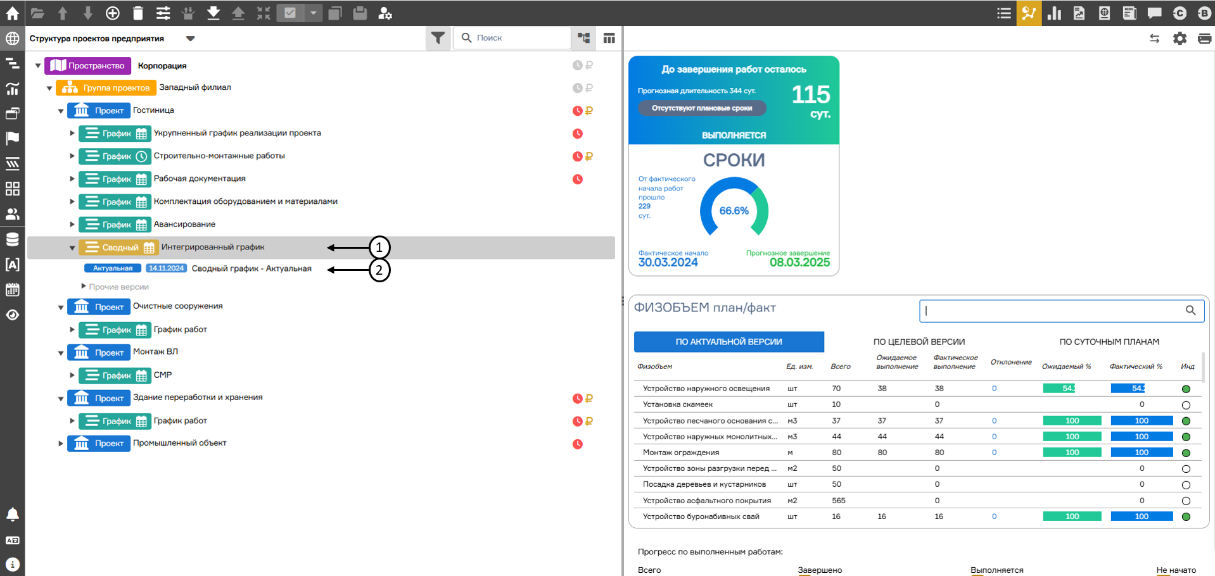Click the collapse arrows icon in the toolbar
The width and height of the screenshot is (1215, 576).
point(264,13)
